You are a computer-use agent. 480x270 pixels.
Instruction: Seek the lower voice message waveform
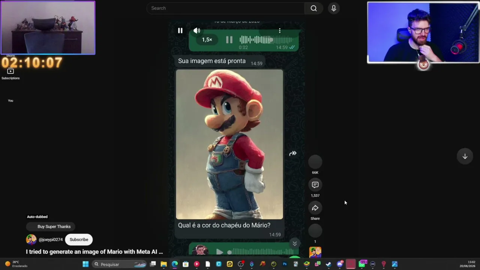261,252
